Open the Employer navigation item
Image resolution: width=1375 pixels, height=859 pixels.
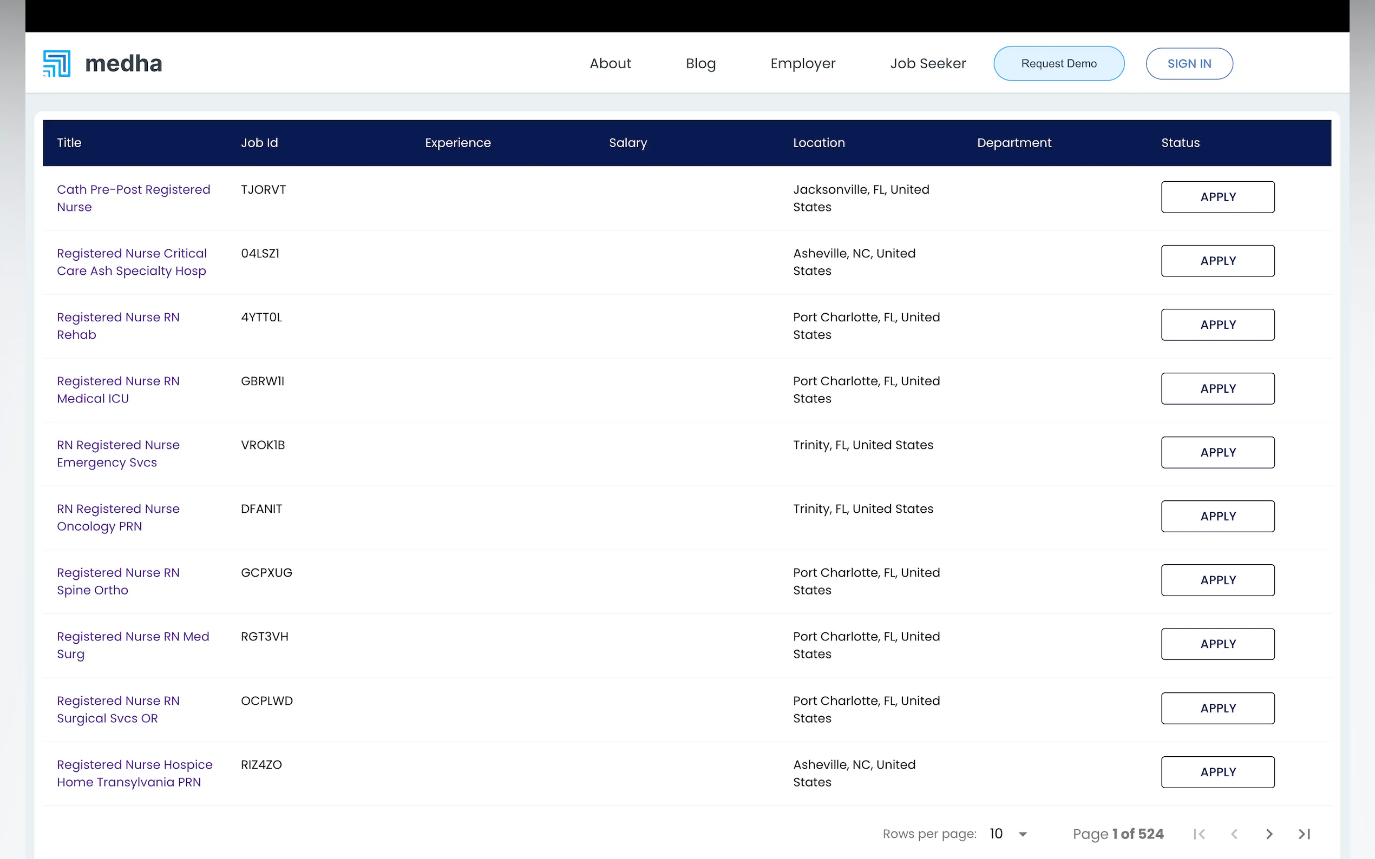pos(803,63)
